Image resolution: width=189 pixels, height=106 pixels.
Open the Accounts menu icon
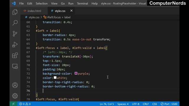[x=15, y=85]
